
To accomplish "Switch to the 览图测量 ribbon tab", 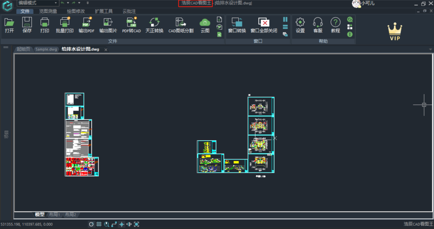I will pyautogui.click(x=48, y=11).
